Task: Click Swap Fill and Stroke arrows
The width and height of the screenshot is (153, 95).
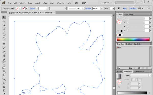Action: click(121, 17)
